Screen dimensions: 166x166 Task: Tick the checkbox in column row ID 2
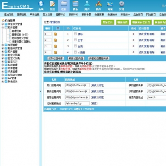[75, 40]
